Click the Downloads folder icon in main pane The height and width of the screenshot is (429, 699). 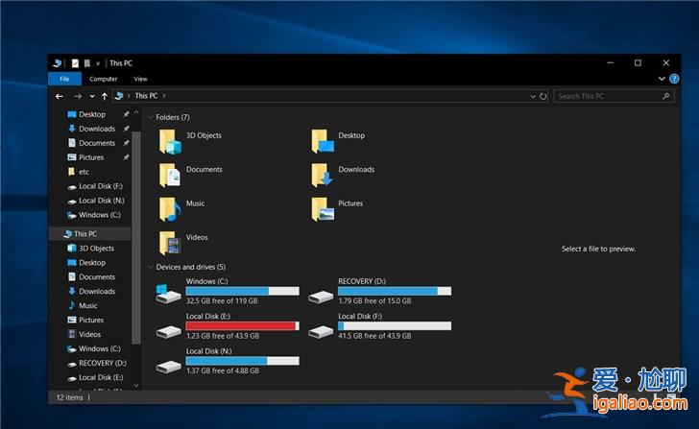pos(323,175)
